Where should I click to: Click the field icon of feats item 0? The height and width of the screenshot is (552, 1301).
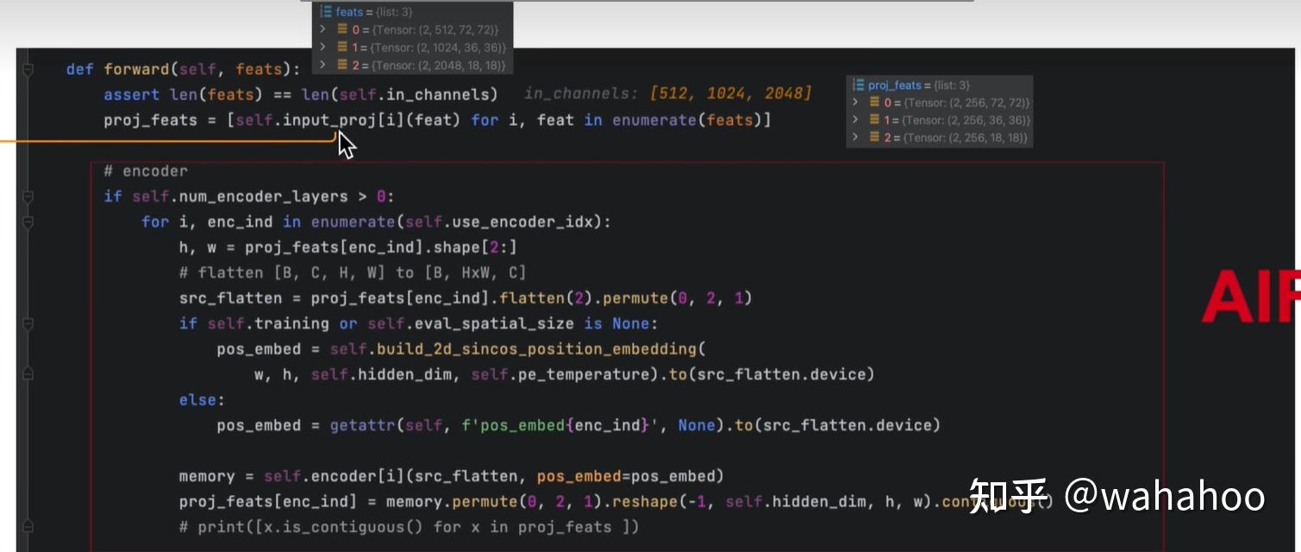[342, 30]
